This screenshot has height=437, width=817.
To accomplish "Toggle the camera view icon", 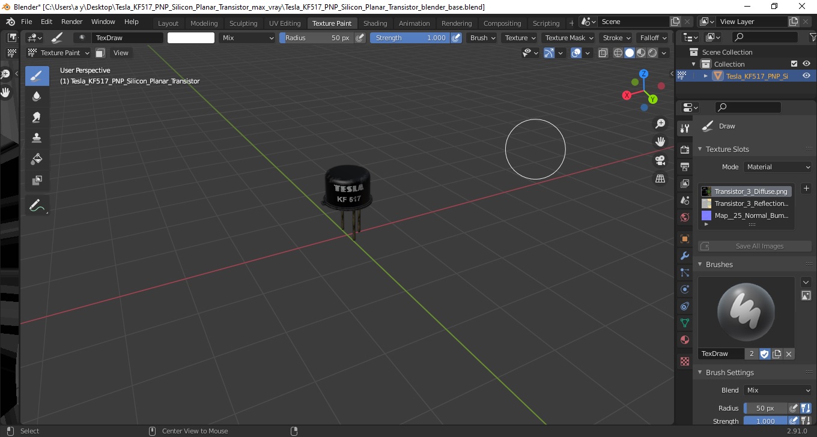I will pyautogui.click(x=660, y=160).
